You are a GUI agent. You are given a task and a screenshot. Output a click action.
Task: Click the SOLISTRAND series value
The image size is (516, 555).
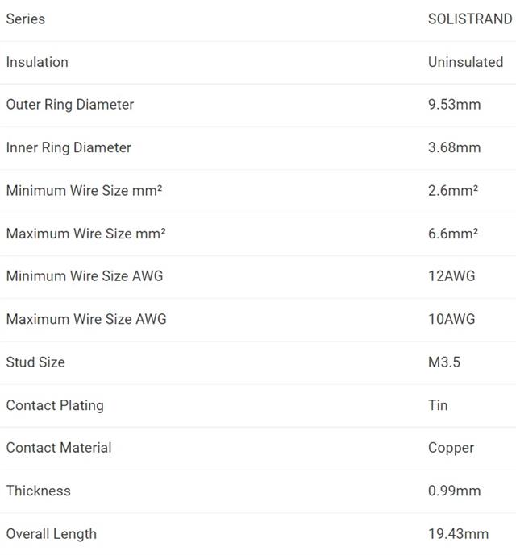[470, 19]
